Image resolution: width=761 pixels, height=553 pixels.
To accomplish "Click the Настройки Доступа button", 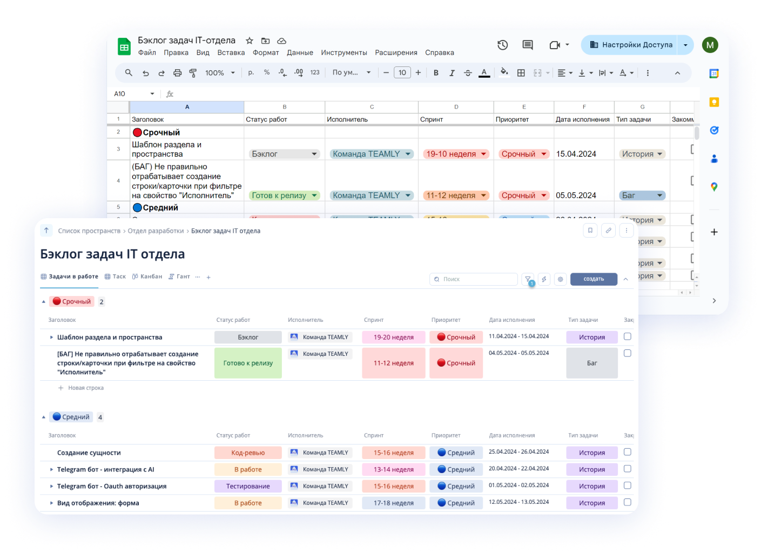I will 631,45.
